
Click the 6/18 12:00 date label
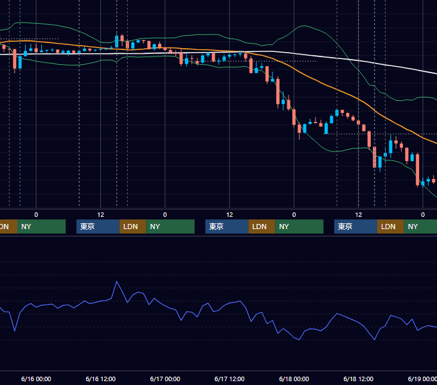(359, 379)
